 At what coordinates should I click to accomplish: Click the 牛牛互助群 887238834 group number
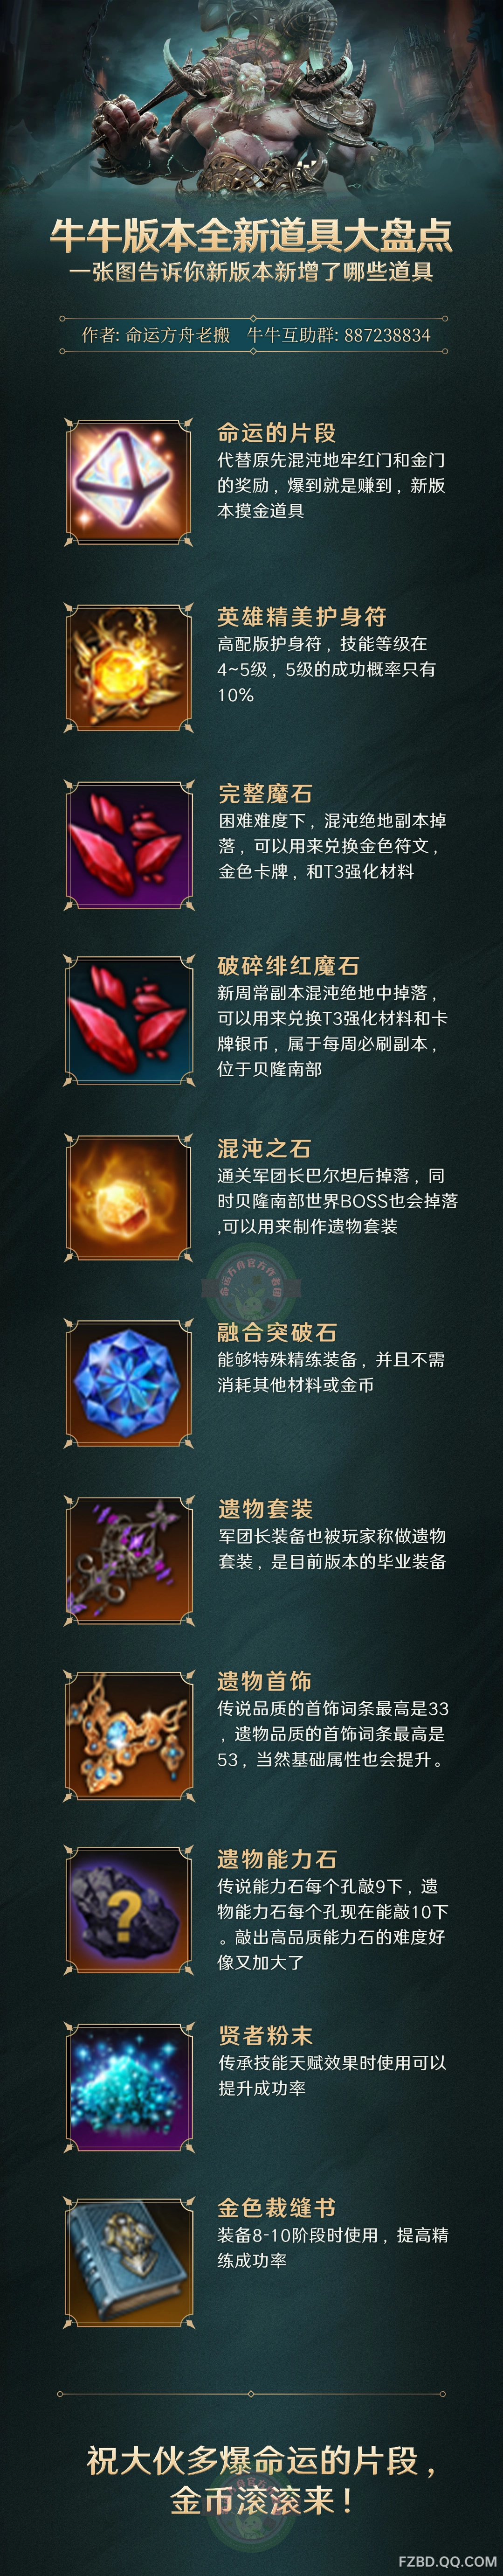tap(339, 335)
